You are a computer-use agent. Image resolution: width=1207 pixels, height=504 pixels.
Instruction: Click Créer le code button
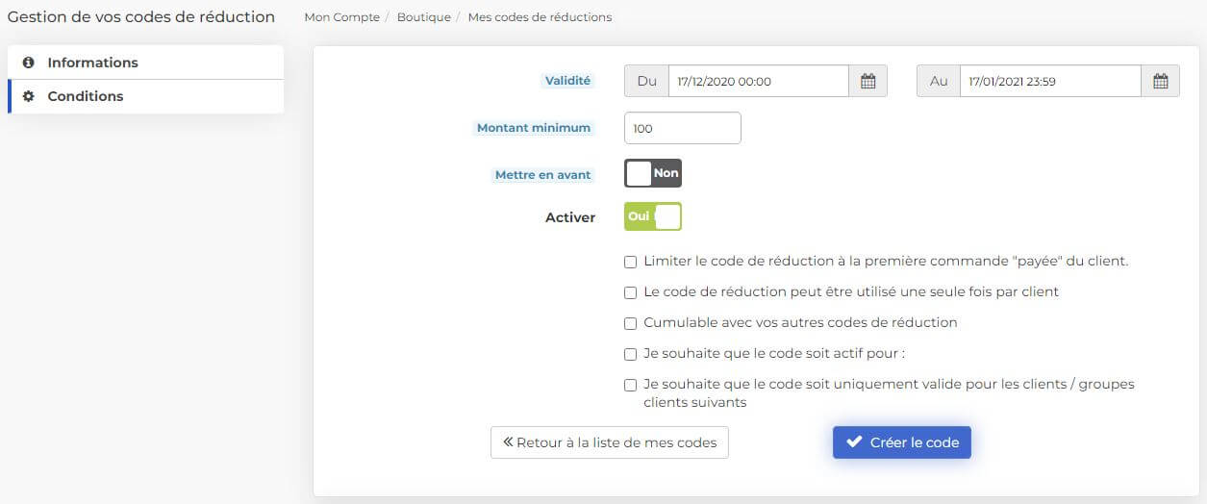[902, 442]
